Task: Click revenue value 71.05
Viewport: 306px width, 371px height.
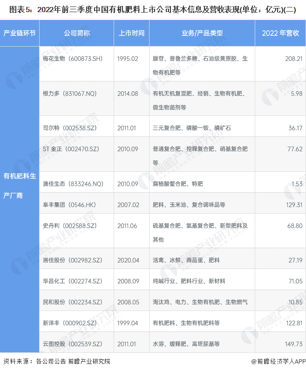Action: point(295,281)
